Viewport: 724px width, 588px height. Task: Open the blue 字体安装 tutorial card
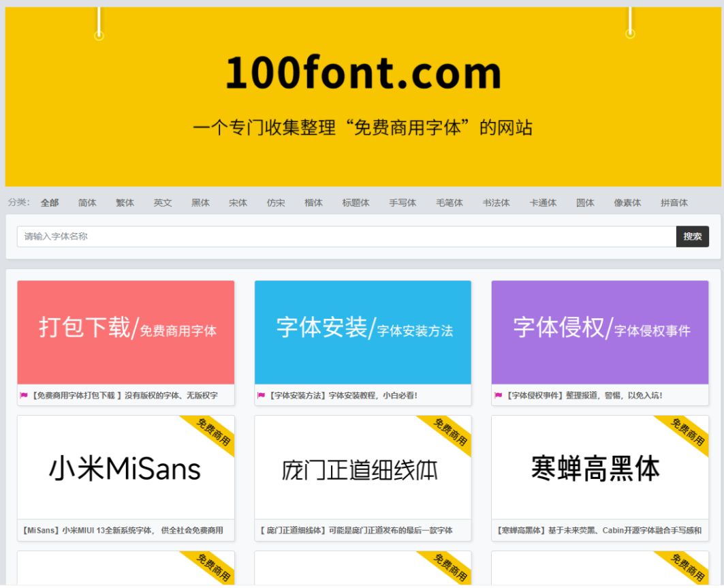[362, 331]
